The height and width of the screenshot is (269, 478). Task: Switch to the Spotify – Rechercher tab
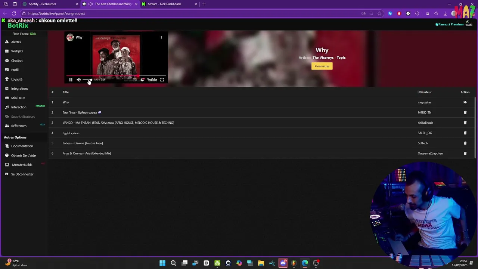50,4
